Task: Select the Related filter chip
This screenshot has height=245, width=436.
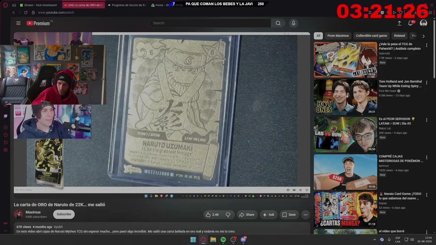Action: point(400,36)
